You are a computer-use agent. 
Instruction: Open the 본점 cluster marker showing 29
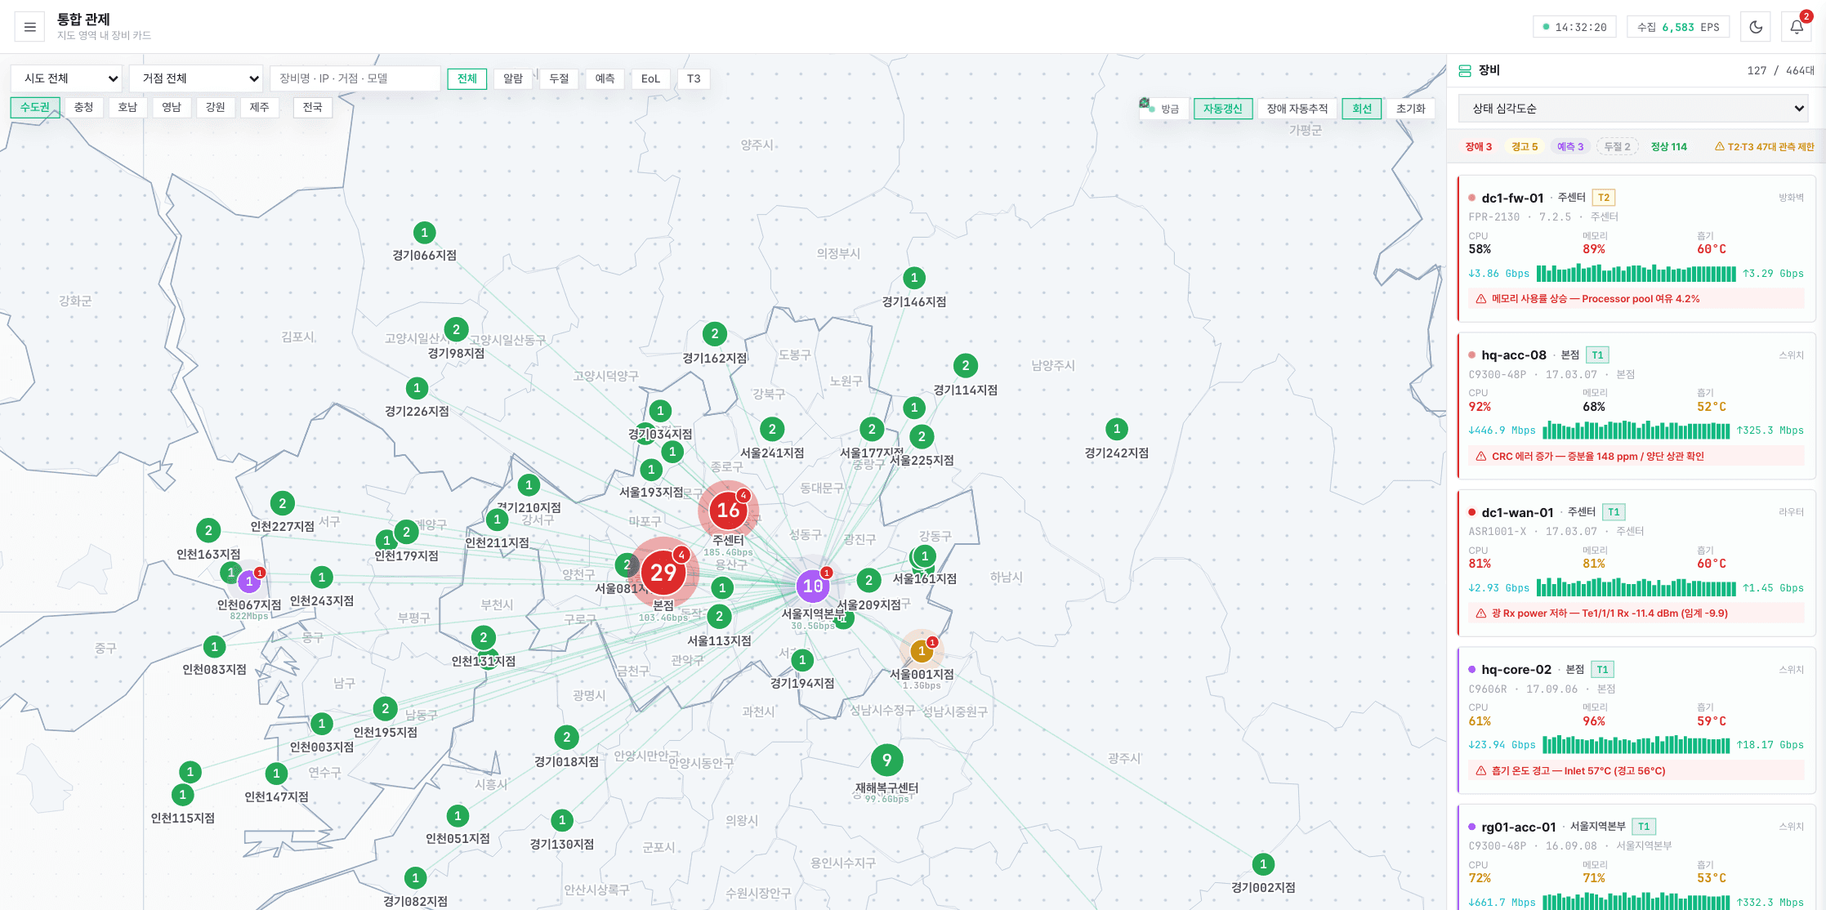pos(663,573)
